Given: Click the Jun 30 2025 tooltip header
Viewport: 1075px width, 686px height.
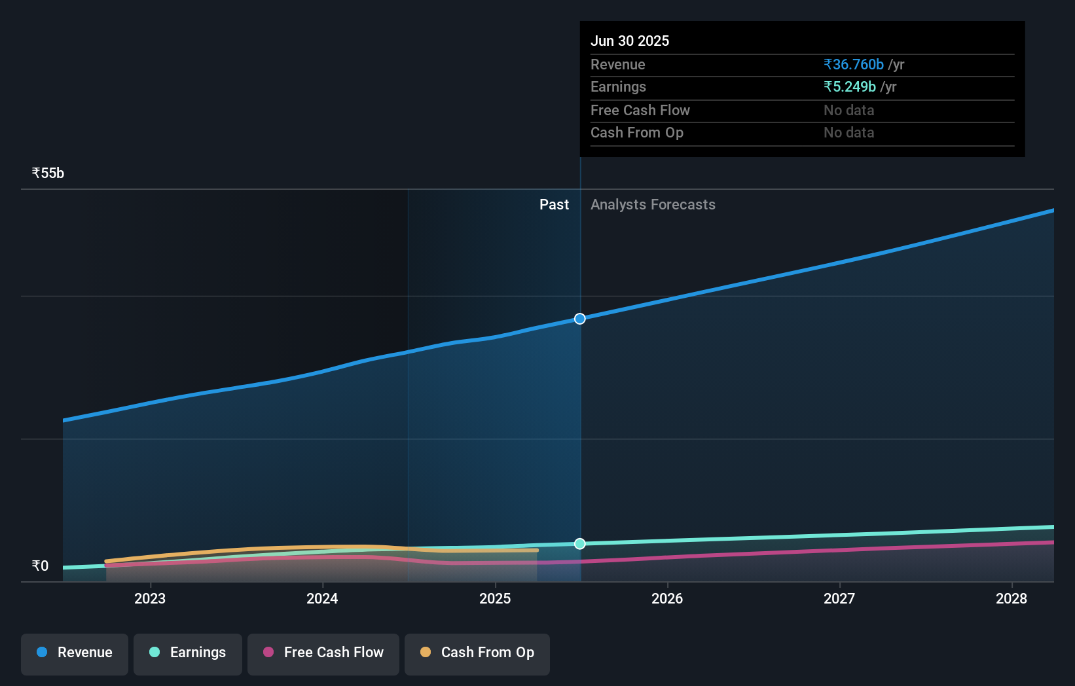Looking at the screenshot, I should (x=630, y=41).
